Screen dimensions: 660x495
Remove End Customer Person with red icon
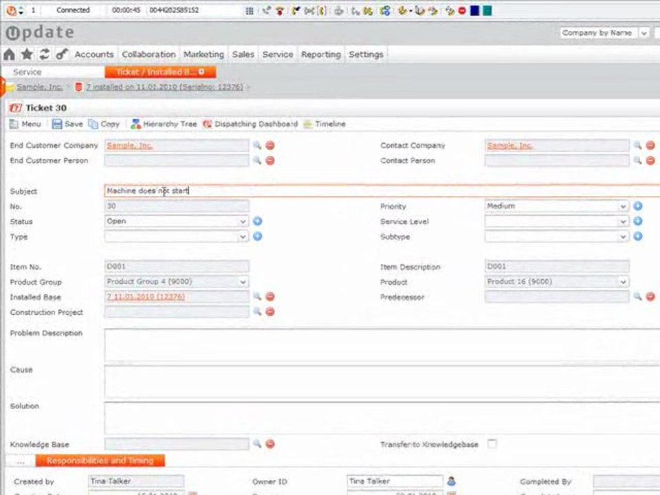270,161
